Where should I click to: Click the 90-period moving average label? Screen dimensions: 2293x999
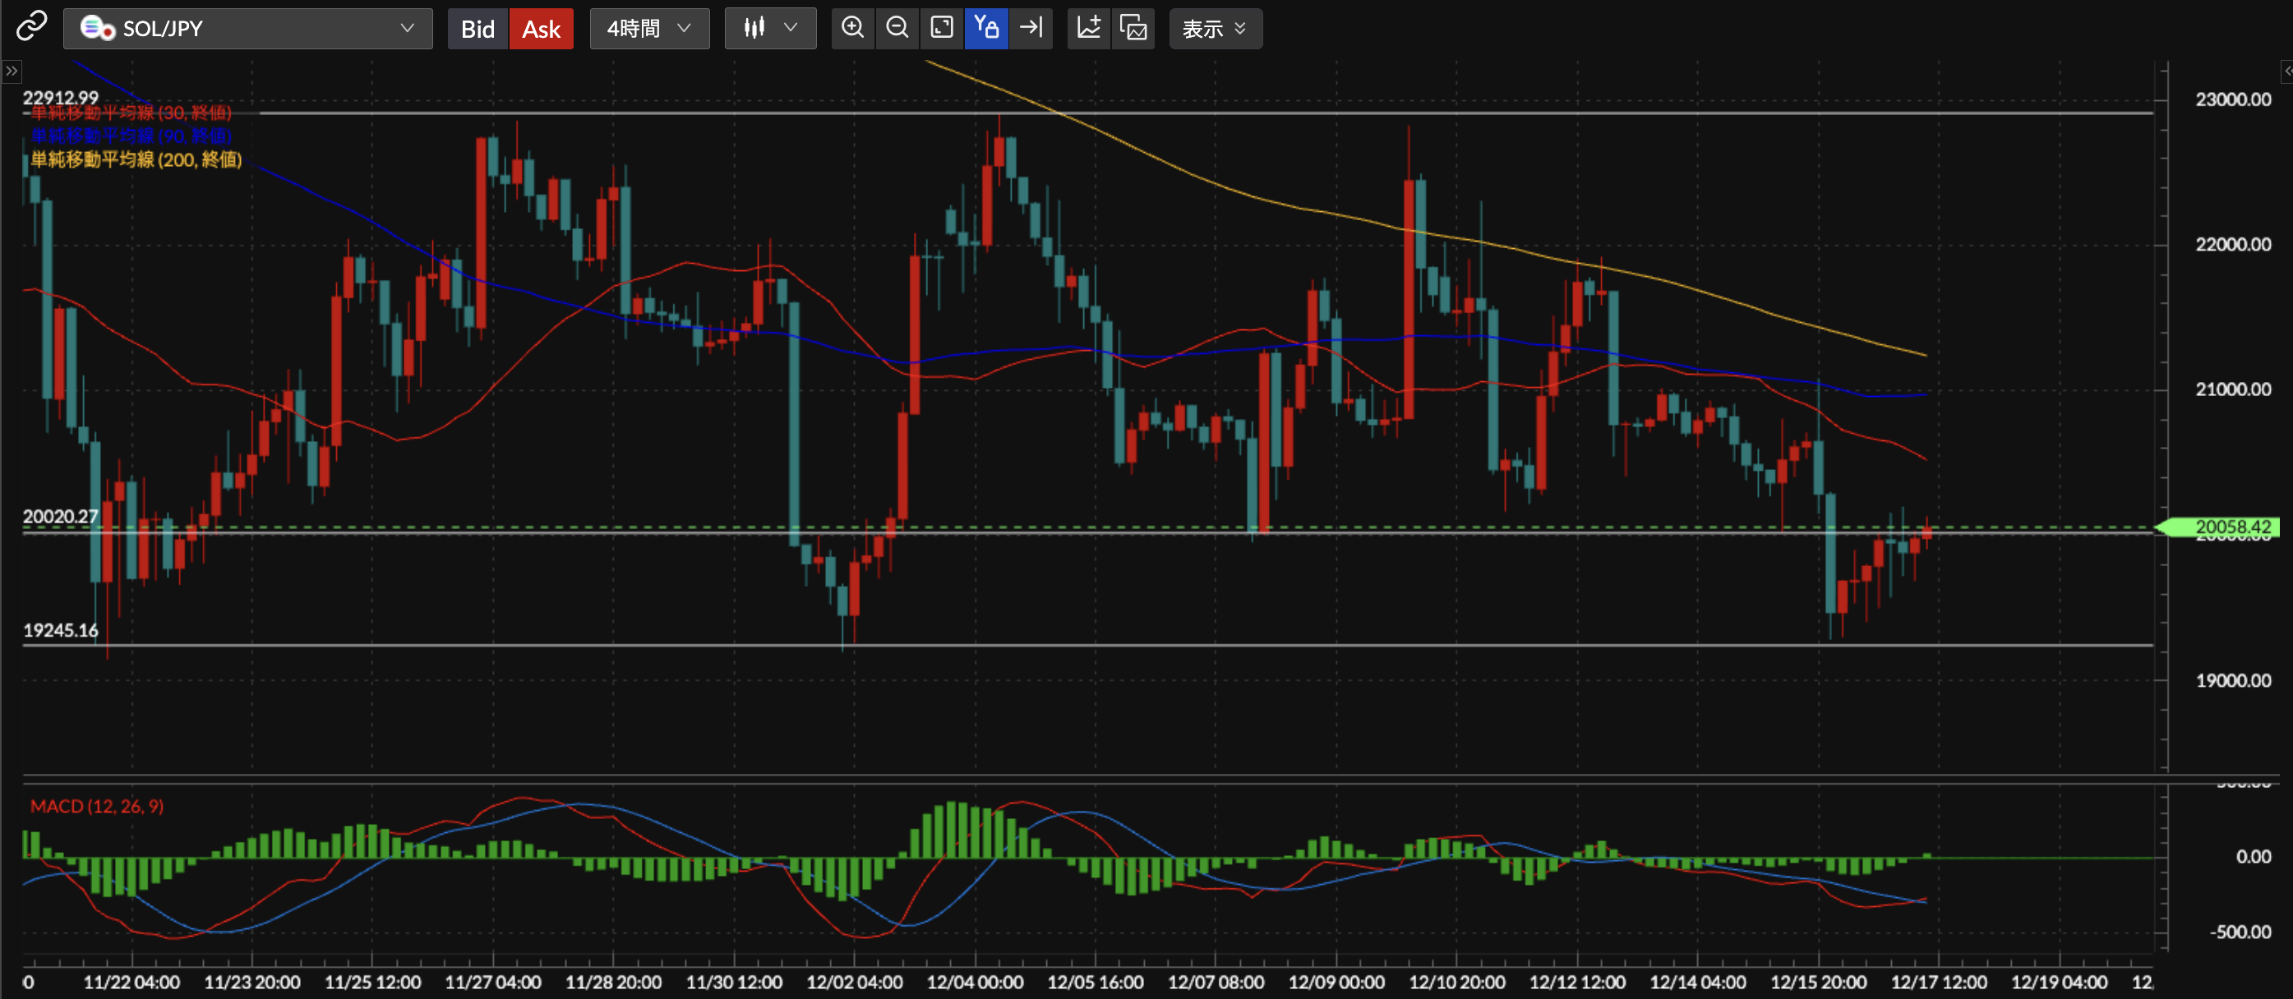coord(131,136)
